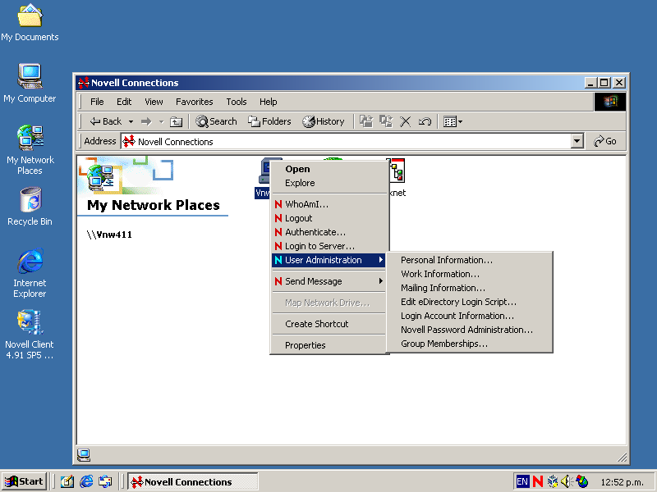Open the Edit menu
Viewport: 657px width, 492px height.
click(124, 102)
